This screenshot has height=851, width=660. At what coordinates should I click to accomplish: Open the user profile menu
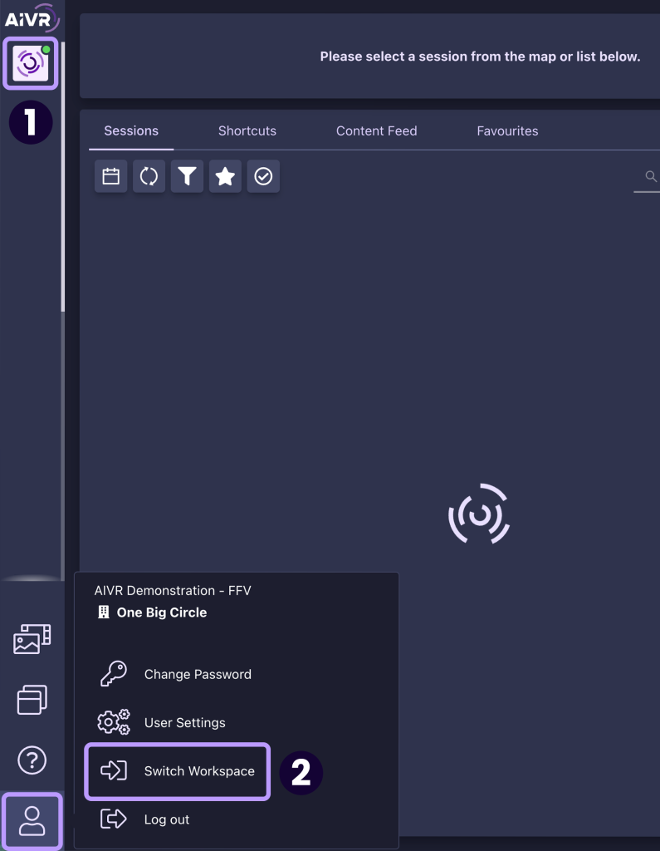[x=32, y=820]
